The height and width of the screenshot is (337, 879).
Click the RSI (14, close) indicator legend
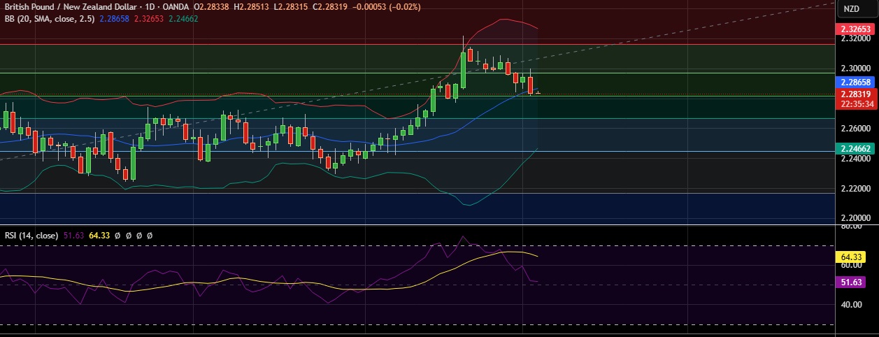point(31,236)
